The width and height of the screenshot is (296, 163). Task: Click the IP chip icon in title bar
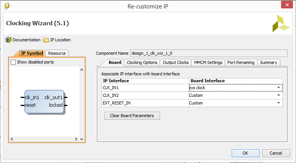point(7,6)
